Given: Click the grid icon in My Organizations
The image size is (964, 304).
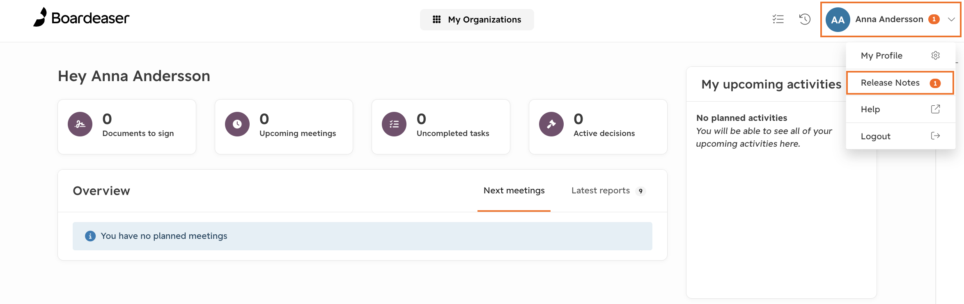Looking at the screenshot, I should coord(437,20).
